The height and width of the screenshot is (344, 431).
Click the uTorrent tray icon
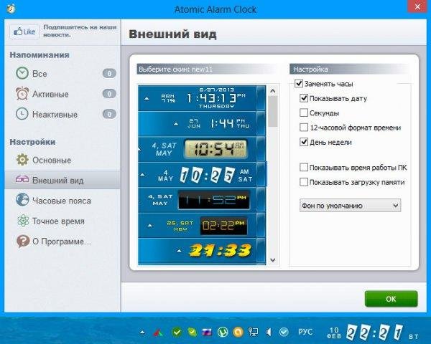pos(223,333)
